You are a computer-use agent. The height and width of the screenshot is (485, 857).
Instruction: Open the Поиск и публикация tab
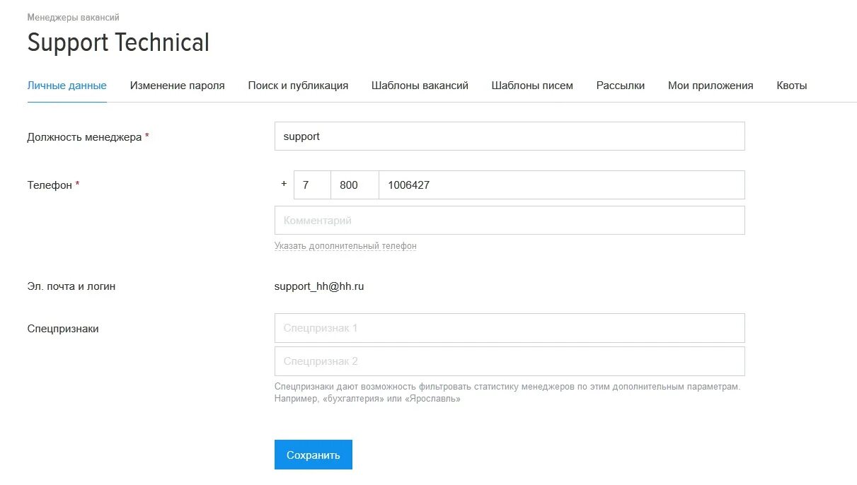tap(298, 86)
